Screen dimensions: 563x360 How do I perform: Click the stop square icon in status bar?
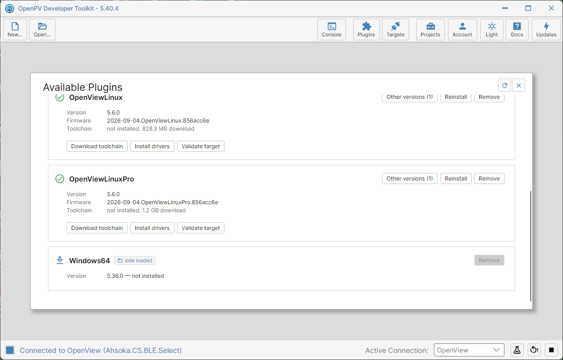[x=551, y=350]
